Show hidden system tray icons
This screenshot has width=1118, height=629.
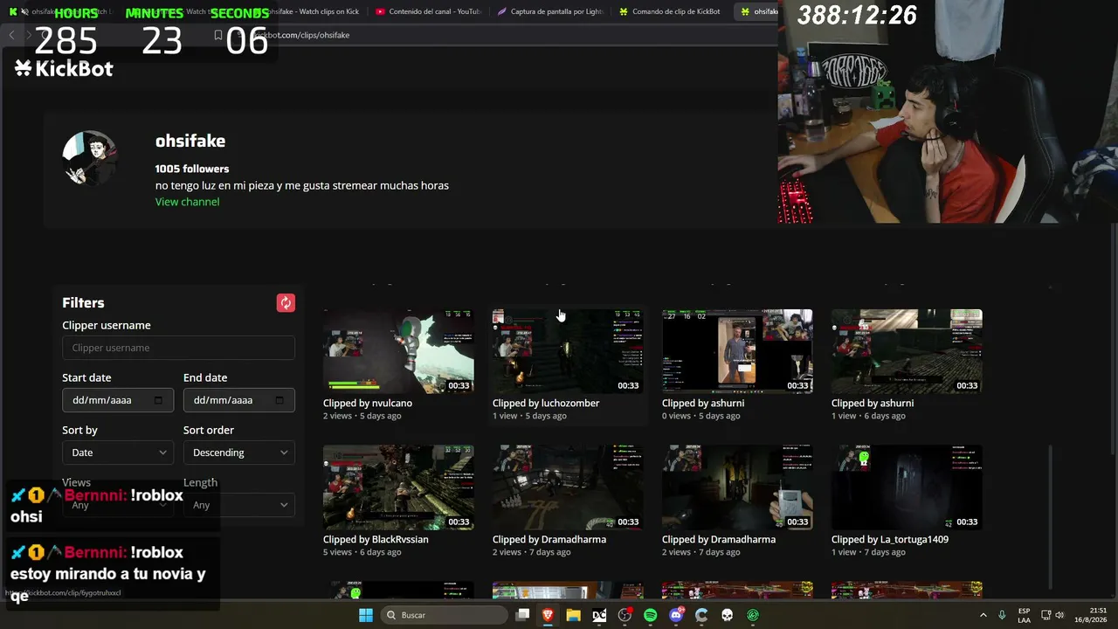pos(983,615)
